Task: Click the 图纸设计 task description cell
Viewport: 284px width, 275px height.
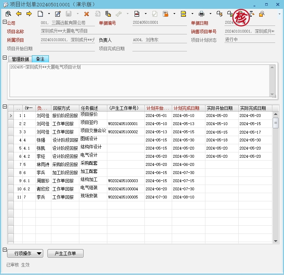Action: 93,140
